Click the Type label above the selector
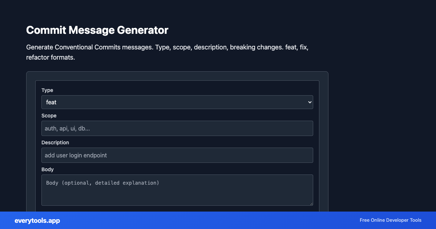 coord(47,90)
